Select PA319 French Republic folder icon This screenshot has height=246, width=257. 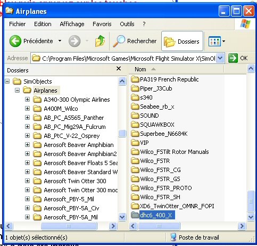click(x=135, y=79)
